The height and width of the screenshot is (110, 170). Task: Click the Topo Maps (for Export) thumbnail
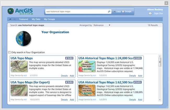pyautogui.click(x=19, y=90)
